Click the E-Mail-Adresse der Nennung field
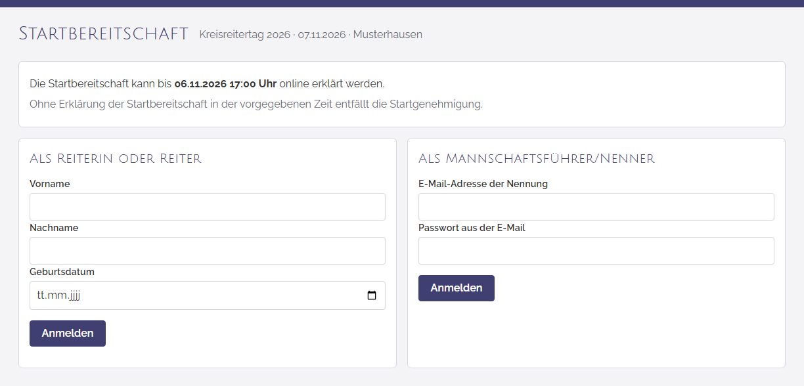The width and height of the screenshot is (804, 386). pyautogui.click(x=596, y=207)
